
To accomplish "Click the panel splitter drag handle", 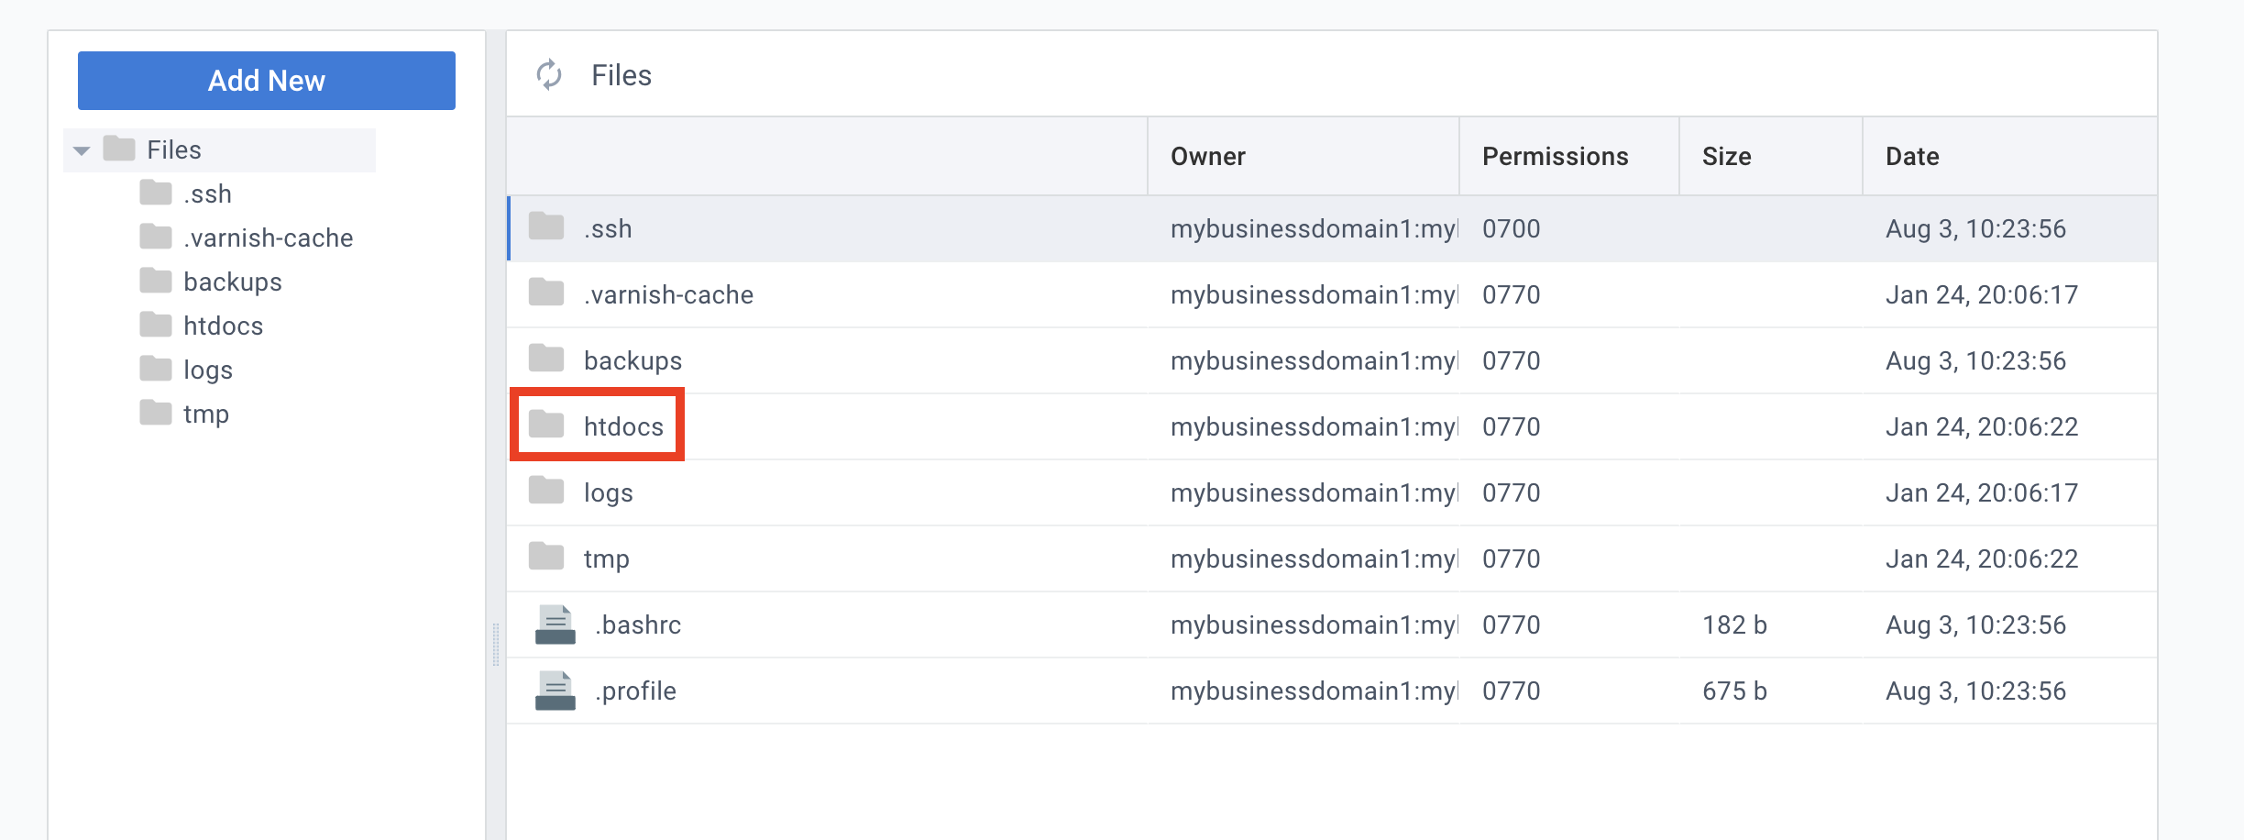I will click(x=496, y=644).
